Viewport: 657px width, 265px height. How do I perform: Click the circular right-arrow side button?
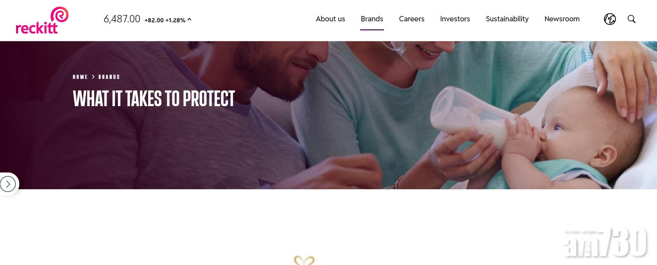point(8,184)
